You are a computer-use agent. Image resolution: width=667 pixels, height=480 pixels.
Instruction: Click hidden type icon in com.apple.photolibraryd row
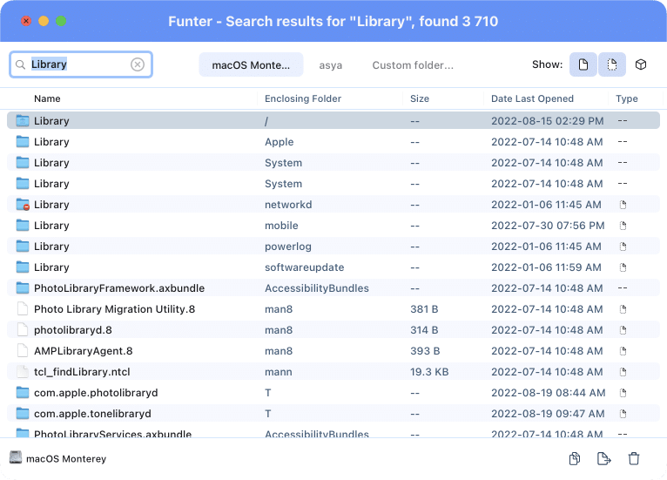pyautogui.click(x=623, y=393)
